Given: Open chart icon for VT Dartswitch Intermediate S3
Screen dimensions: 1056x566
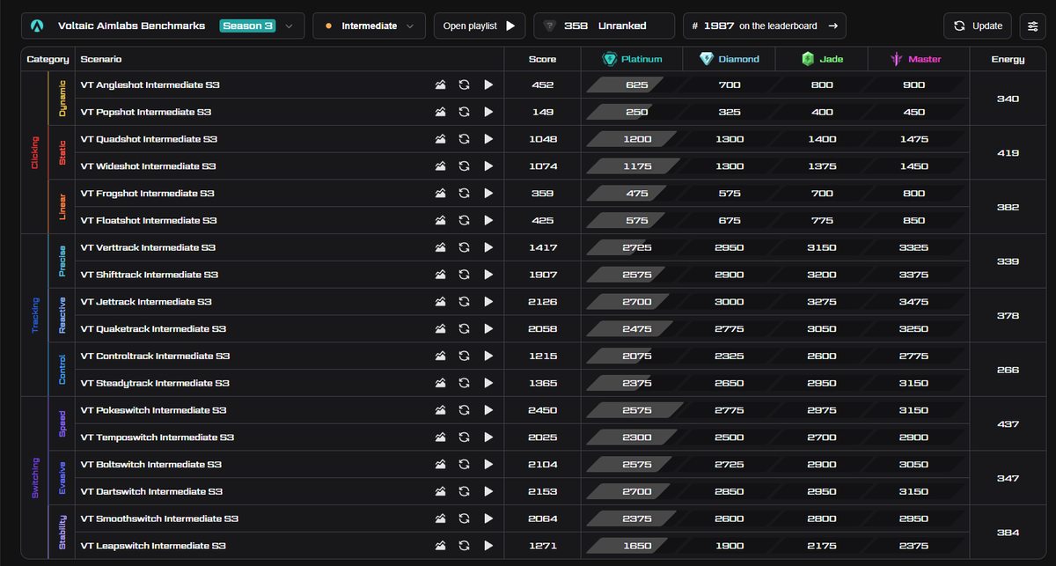Looking at the screenshot, I should pyautogui.click(x=441, y=492).
